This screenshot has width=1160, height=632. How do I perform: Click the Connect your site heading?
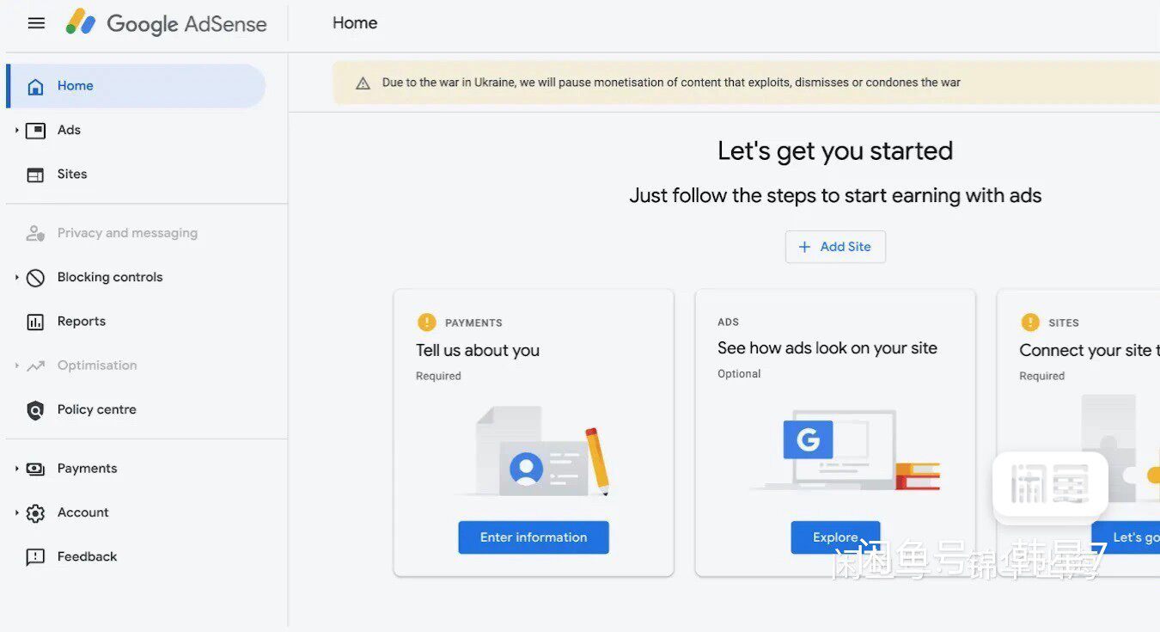1090,351
